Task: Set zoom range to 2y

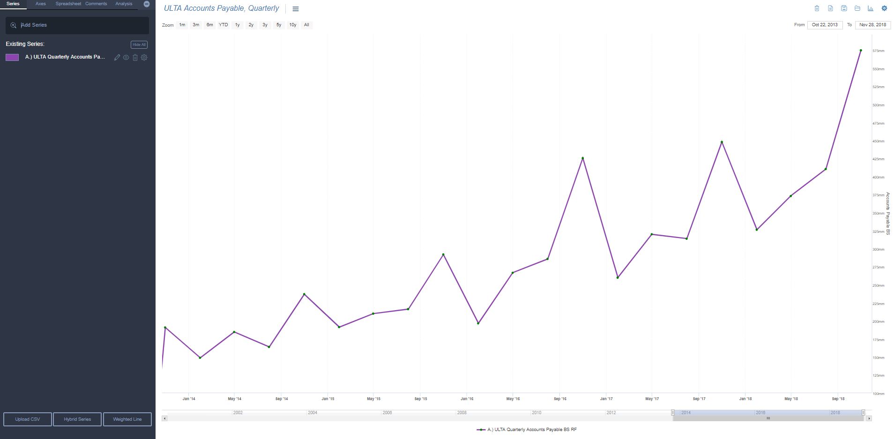Action: [x=251, y=25]
